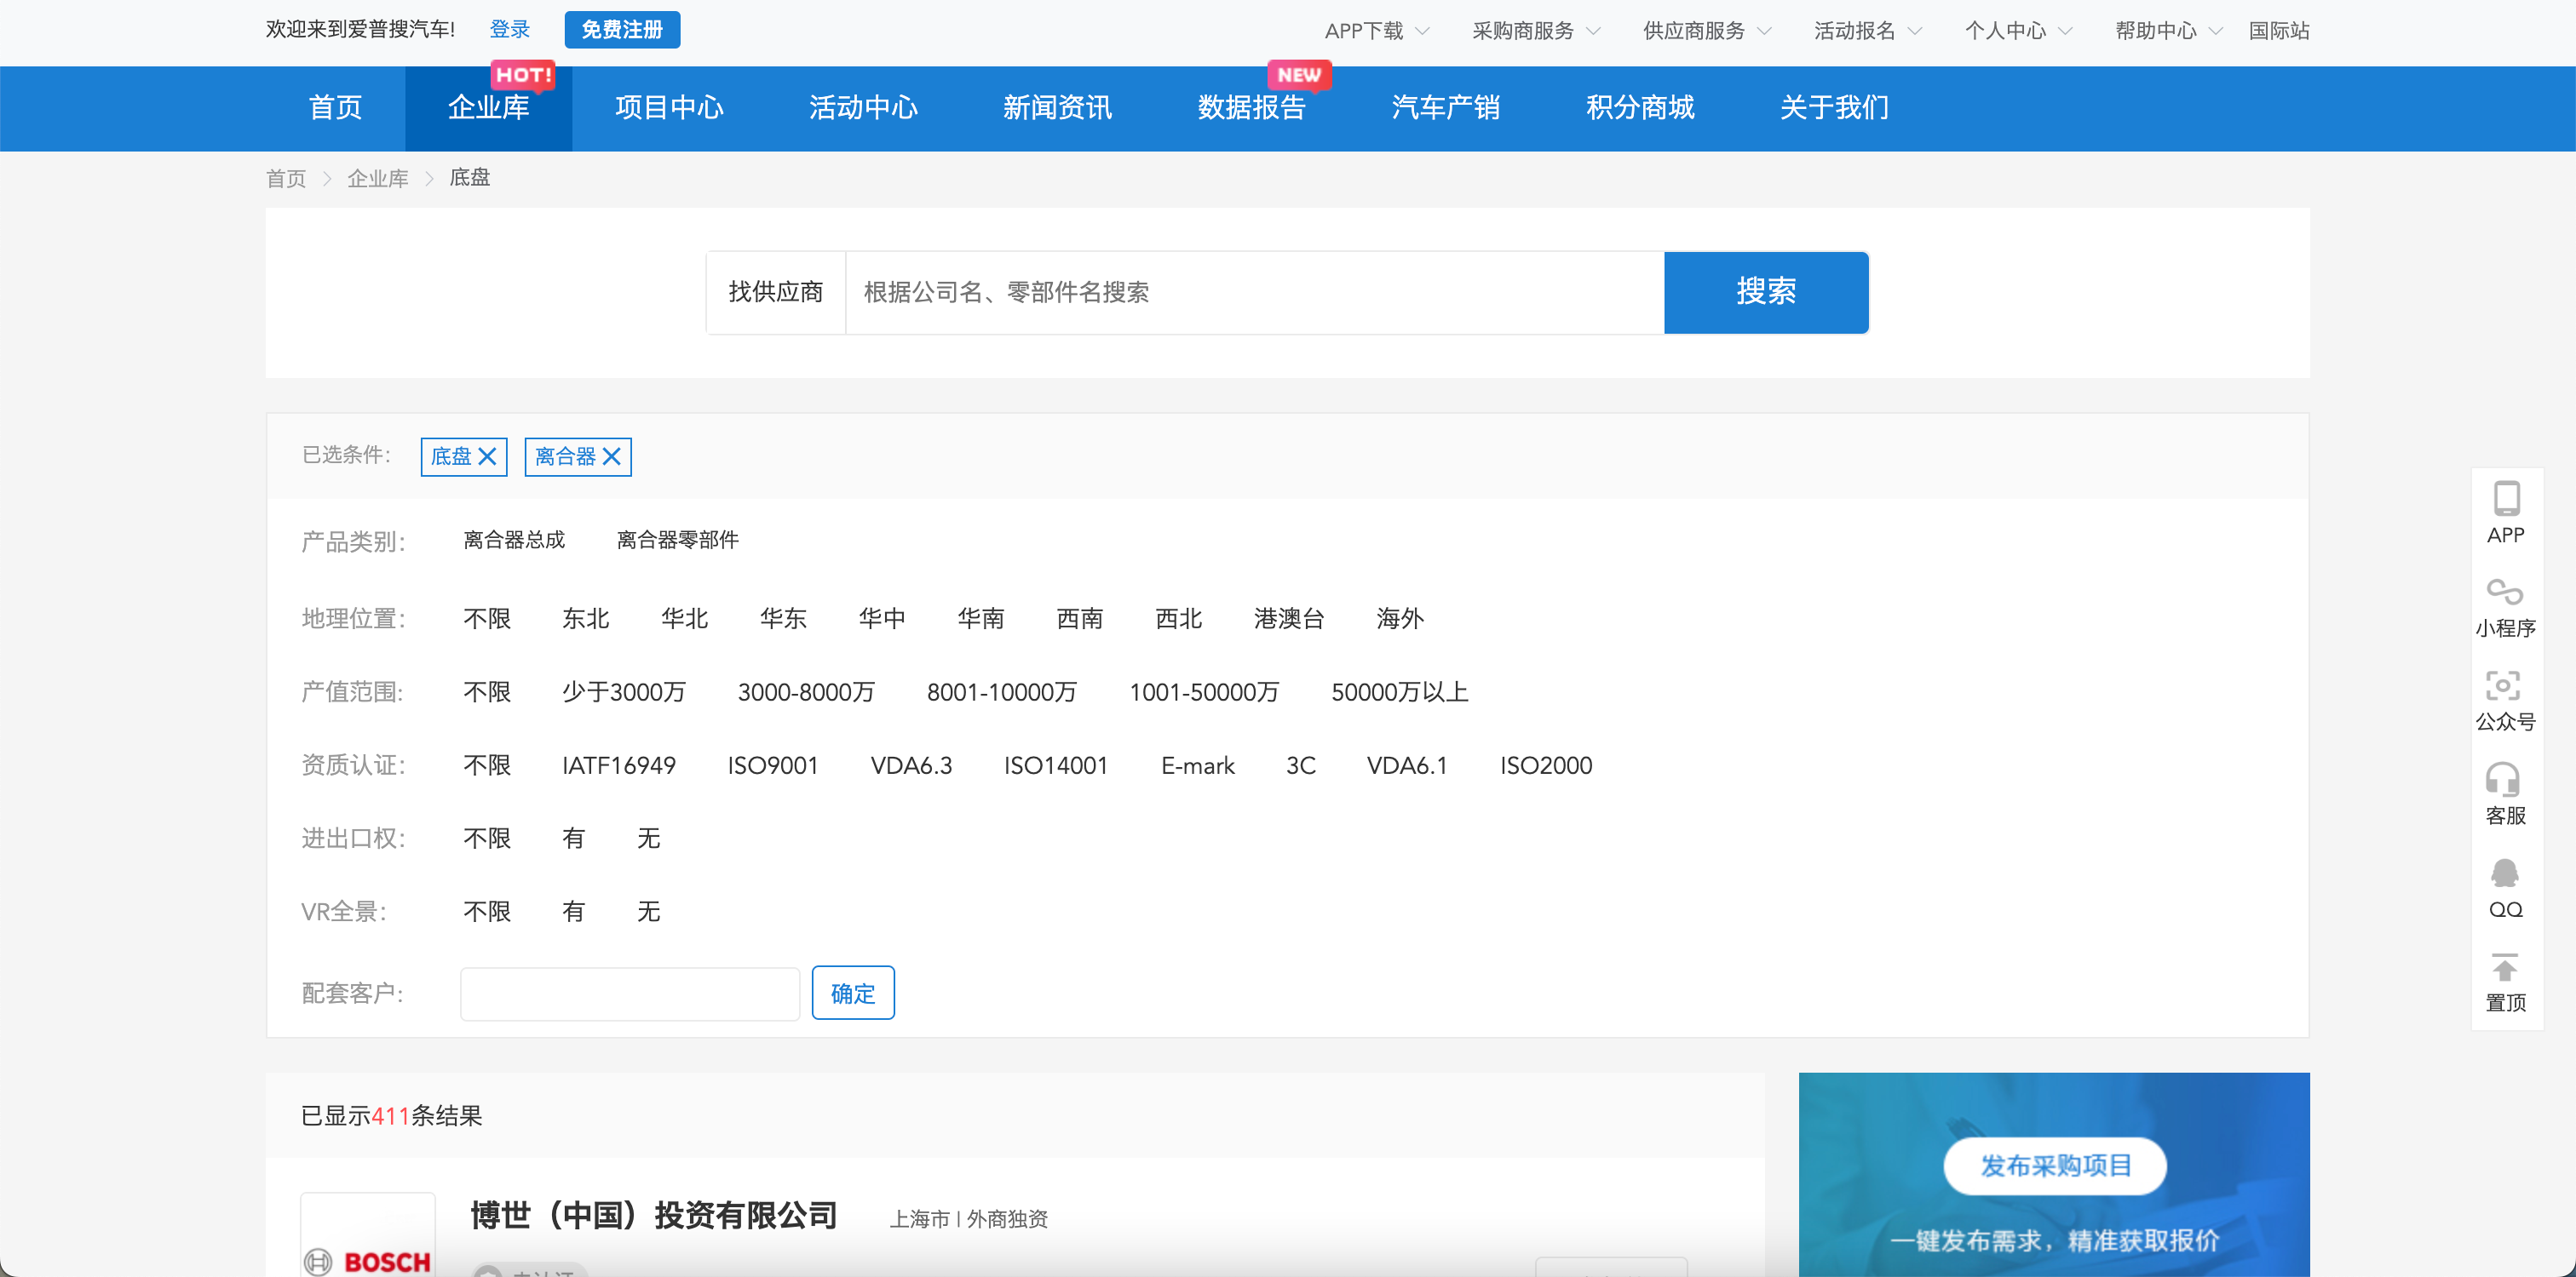
Task: Select 不限 for 地理位置
Action: click(487, 620)
